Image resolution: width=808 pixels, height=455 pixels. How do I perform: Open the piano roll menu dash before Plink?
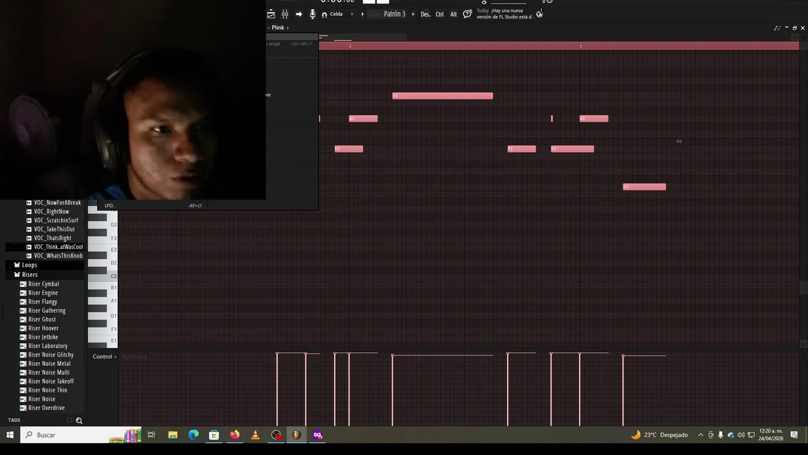tap(269, 28)
